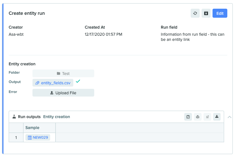Click the review checklist icon in Run outputs
This screenshot has width=236, height=158.
(188, 117)
